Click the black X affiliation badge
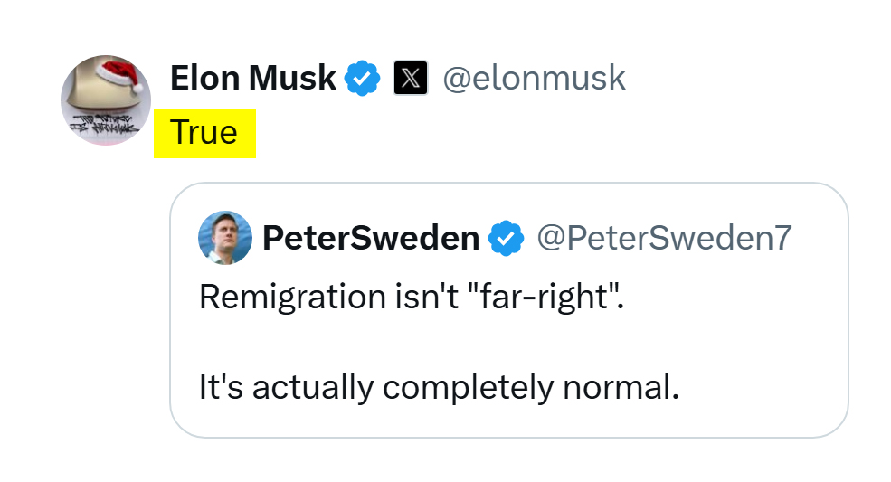Screen dimensions: 891x482 click(411, 79)
